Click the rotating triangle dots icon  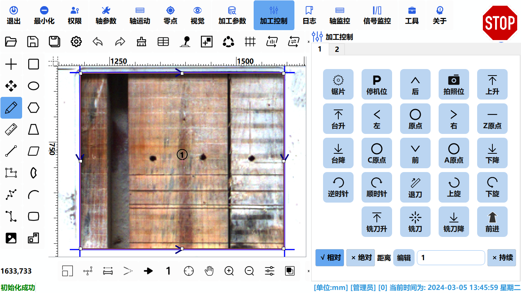tap(228, 42)
